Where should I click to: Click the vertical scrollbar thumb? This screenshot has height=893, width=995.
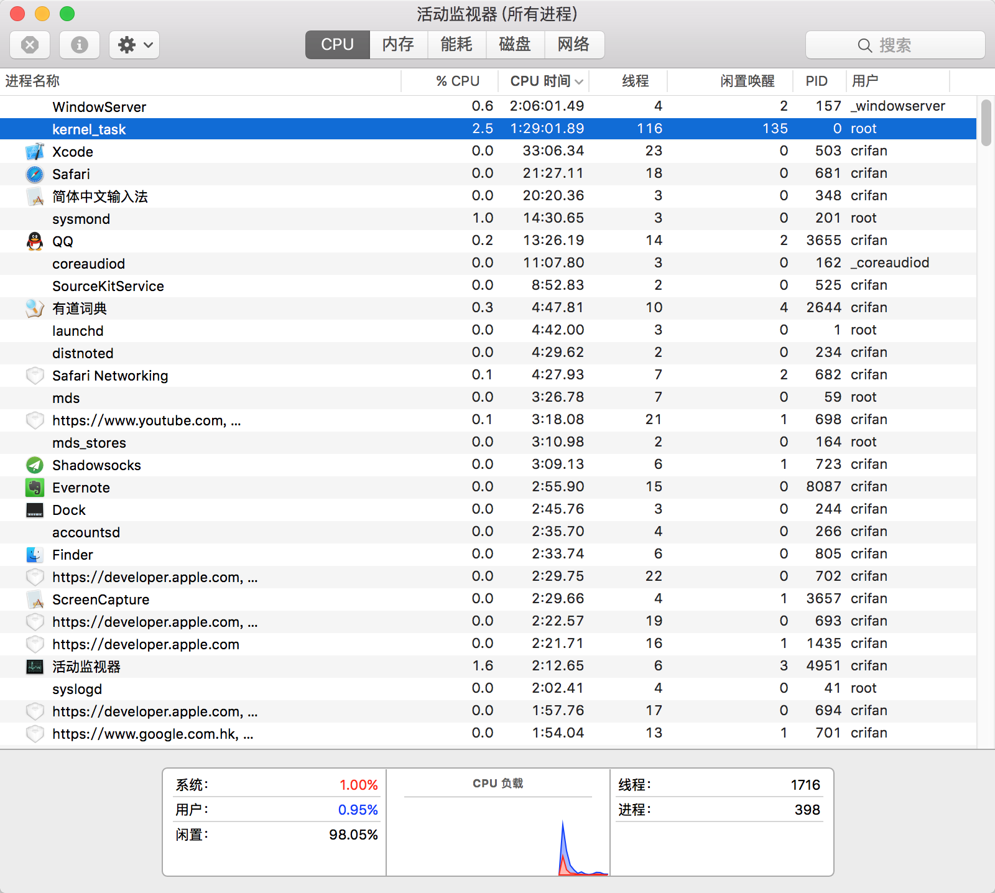point(986,123)
